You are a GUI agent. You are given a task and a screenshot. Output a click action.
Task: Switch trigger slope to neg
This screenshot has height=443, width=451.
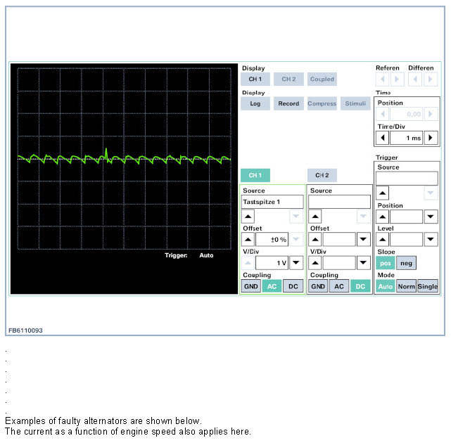(x=406, y=262)
